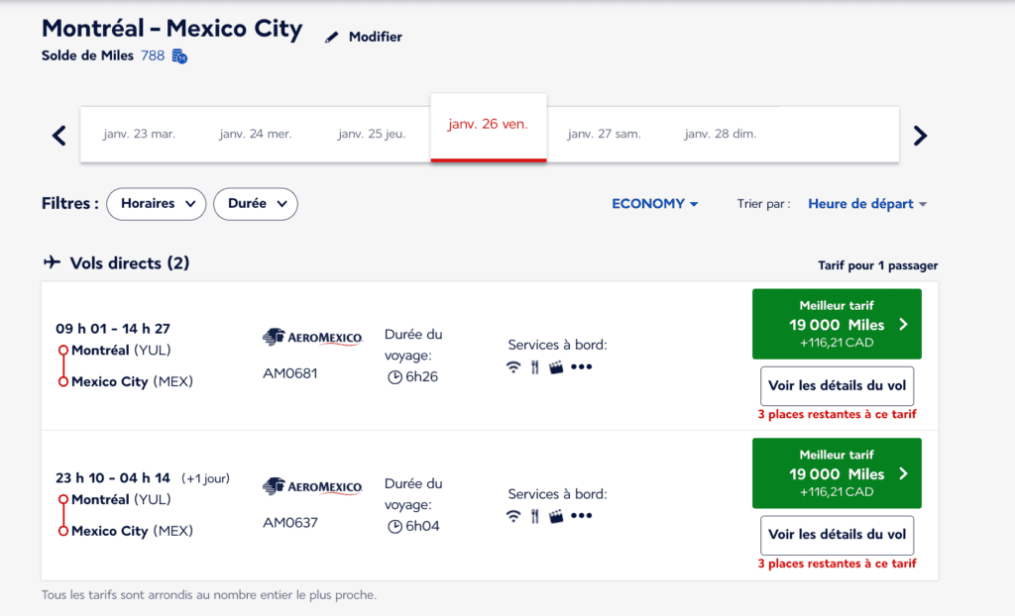View flight details for AM0637
1015x616 pixels.
tap(837, 535)
